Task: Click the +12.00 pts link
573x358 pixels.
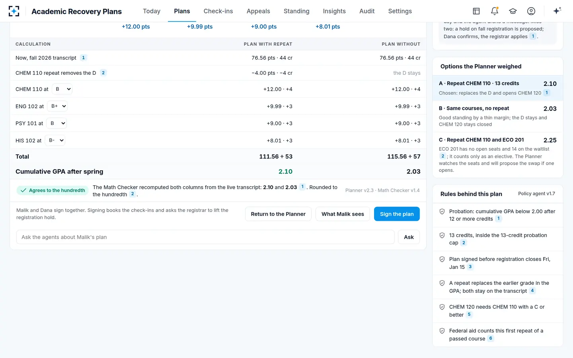Action: click(x=136, y=27)
